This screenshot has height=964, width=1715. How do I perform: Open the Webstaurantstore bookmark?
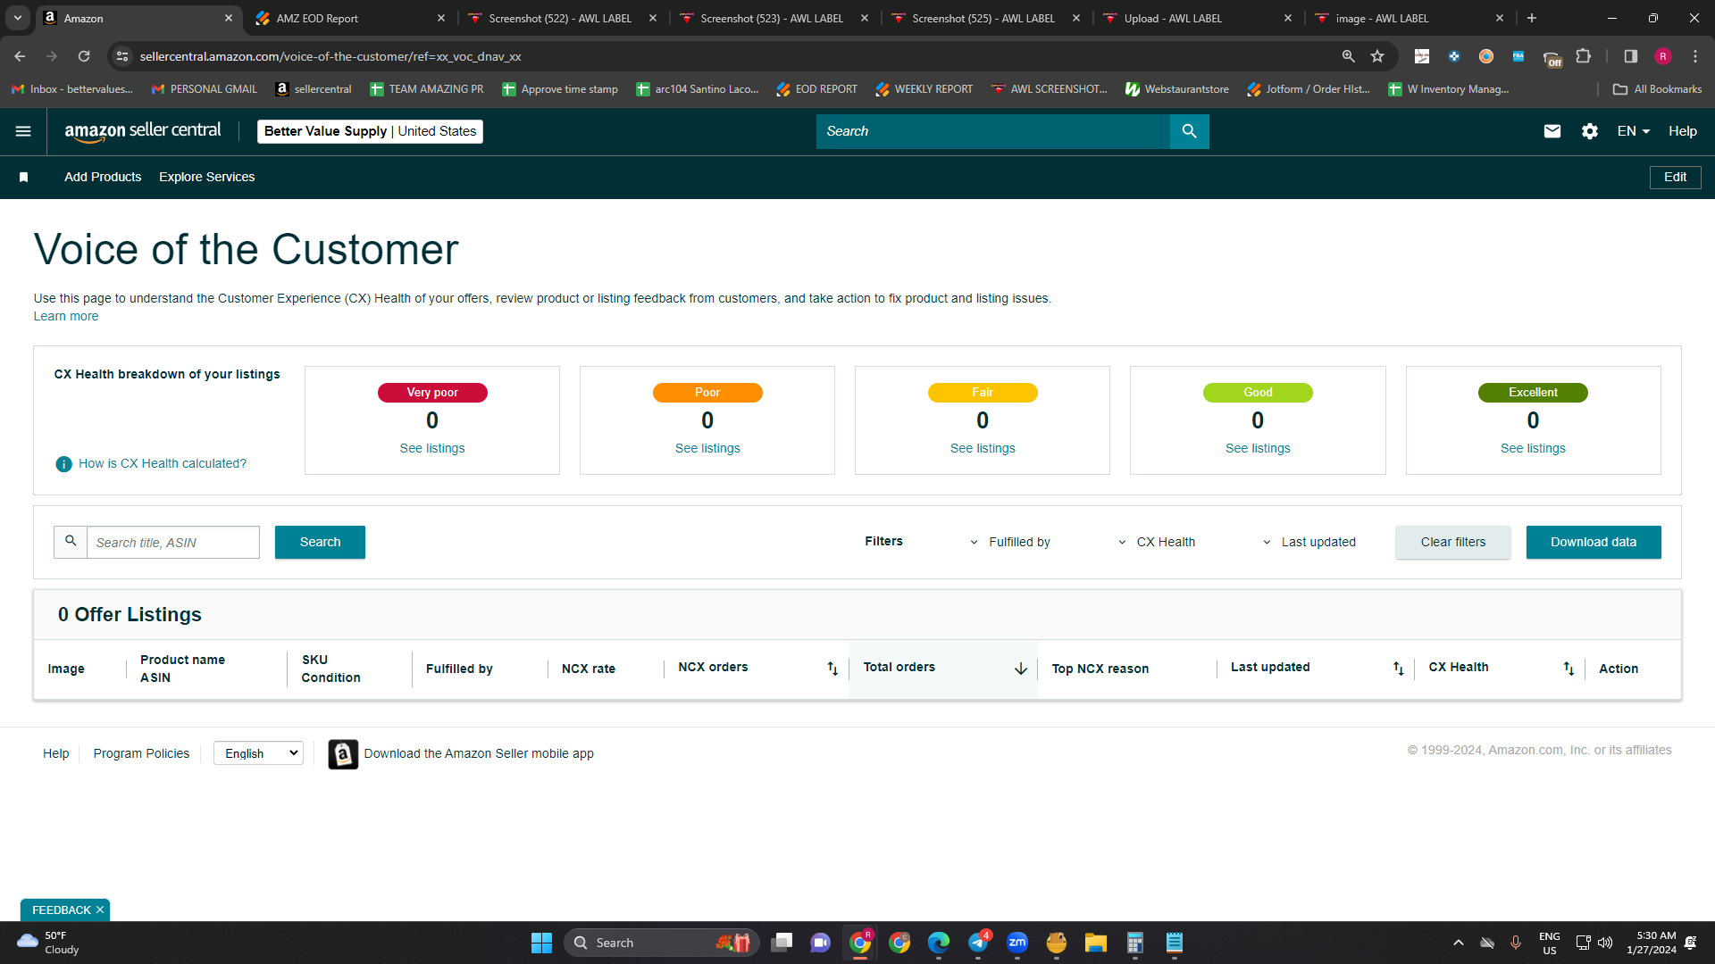(1177, 89)
